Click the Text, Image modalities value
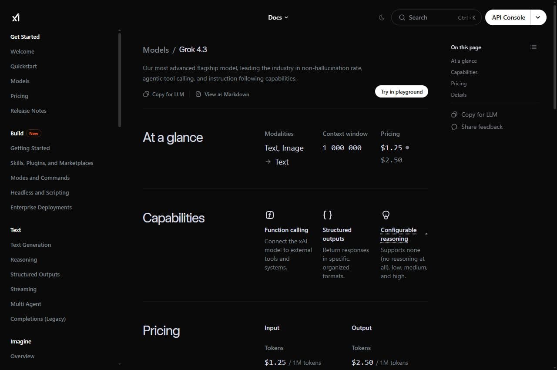The image size is (557, 370). (x=284, y=148)
